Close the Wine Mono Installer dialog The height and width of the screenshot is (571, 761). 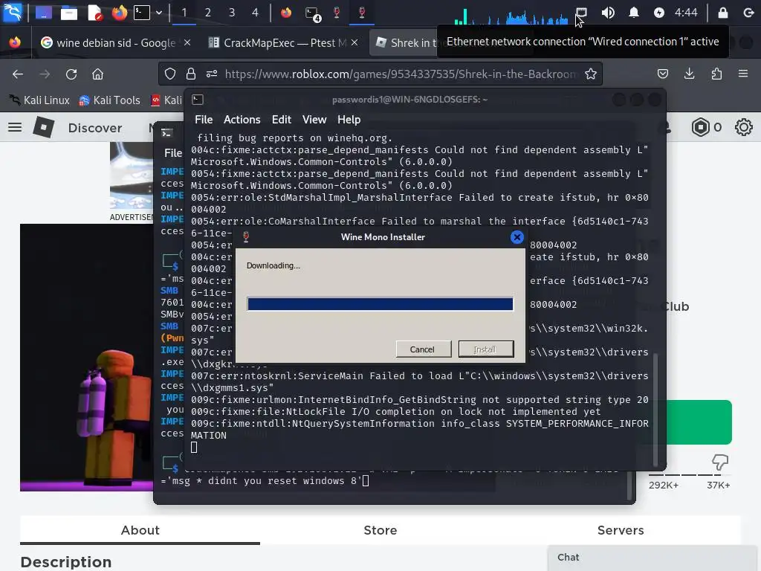pos(517,237)
